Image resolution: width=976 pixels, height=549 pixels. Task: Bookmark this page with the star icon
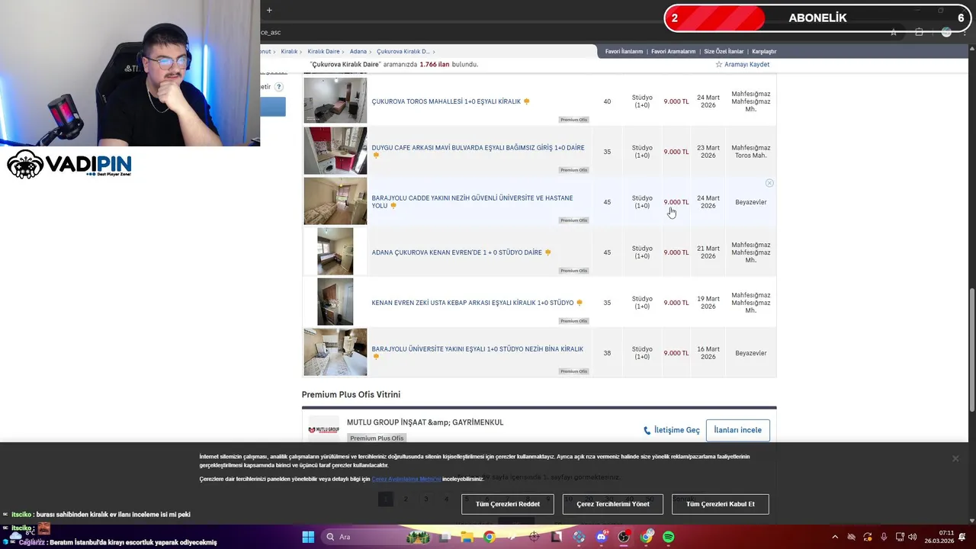(894, 32)
